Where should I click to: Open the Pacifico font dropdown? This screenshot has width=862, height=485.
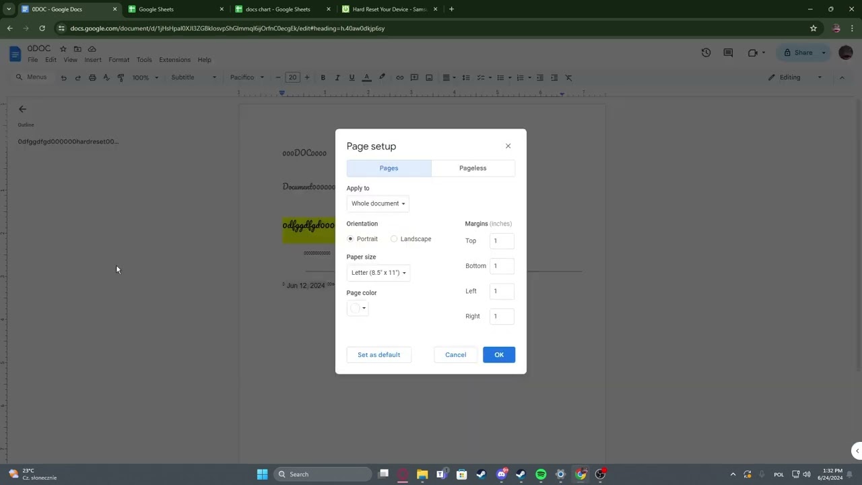click(x=247, y=77)
